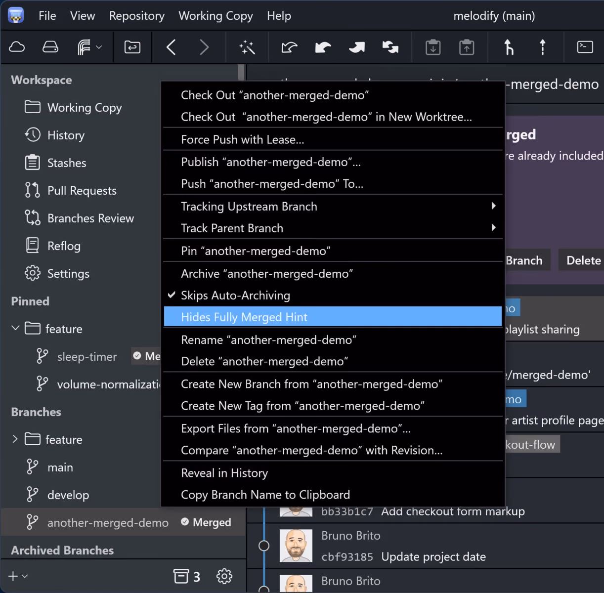Click the another-merged-demo branch row
This screenshot has height=593, width=604.
pyautogui.click(x=123, y=522)
